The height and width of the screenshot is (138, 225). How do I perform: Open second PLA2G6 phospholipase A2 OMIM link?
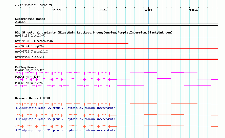pyautogui.click(x=65, y=119)
